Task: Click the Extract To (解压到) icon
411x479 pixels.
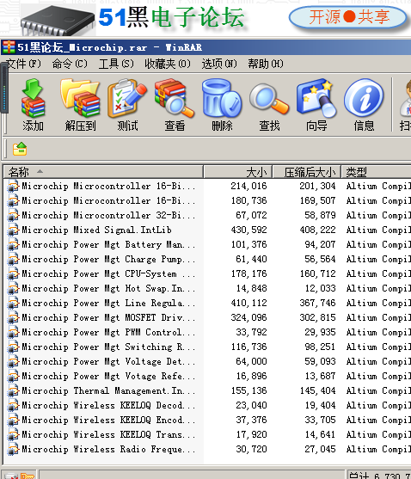Action: (80, 104)
